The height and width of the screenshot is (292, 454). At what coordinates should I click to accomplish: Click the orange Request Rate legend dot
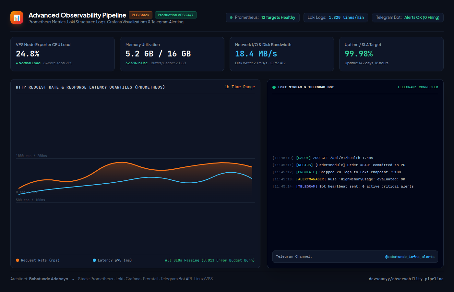tap(18, 260)
